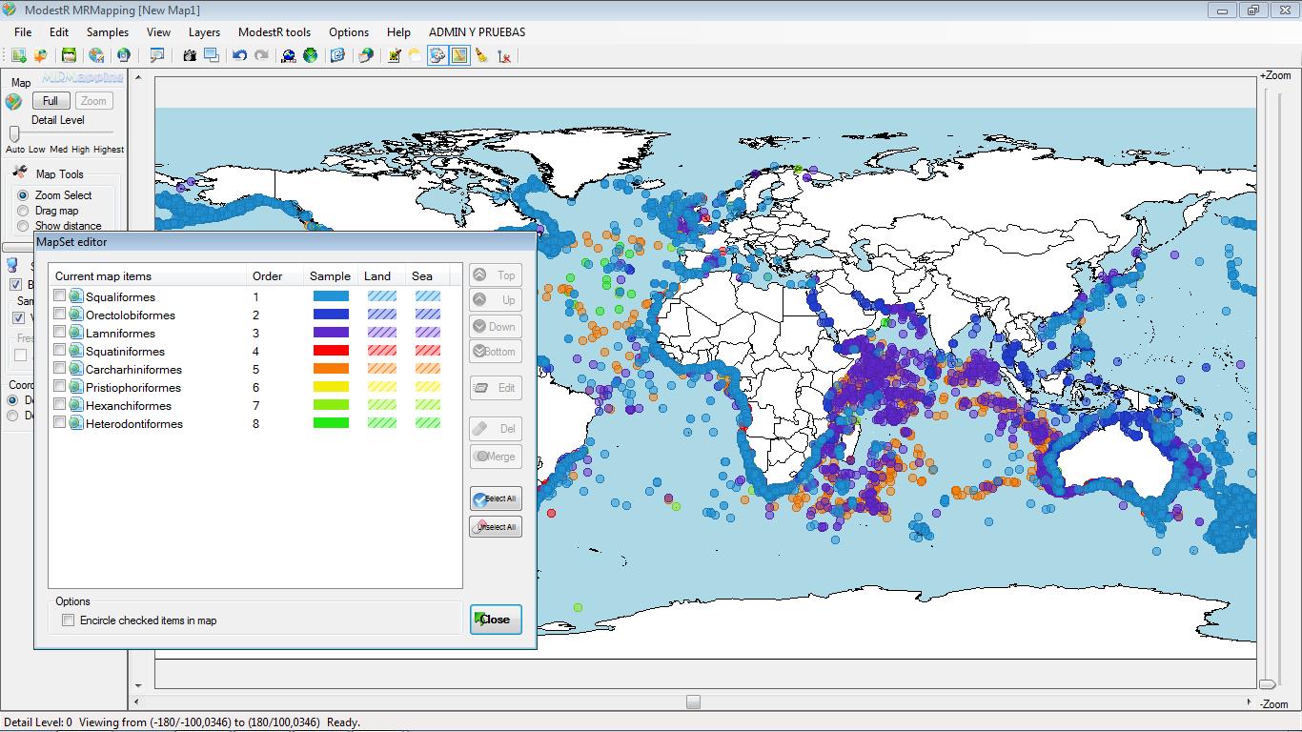The width and height of the screenshot is (1302, 732).
Task: Click the Full map button
Action: coord(51,101)
